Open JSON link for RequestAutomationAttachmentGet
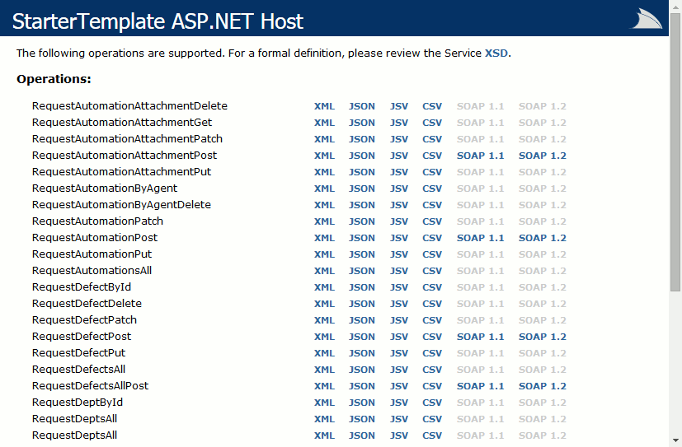This screenshot has width=682, height=447. pyautogui.click(x=361, y=123)
